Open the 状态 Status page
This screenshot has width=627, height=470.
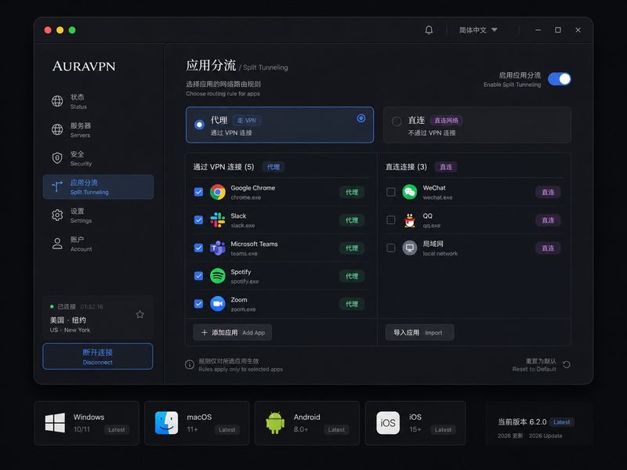tap(98, 102)
